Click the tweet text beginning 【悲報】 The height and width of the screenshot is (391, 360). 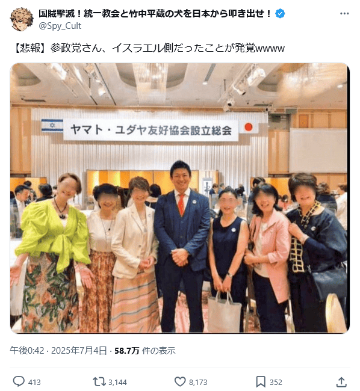click(x=149, y=48)
